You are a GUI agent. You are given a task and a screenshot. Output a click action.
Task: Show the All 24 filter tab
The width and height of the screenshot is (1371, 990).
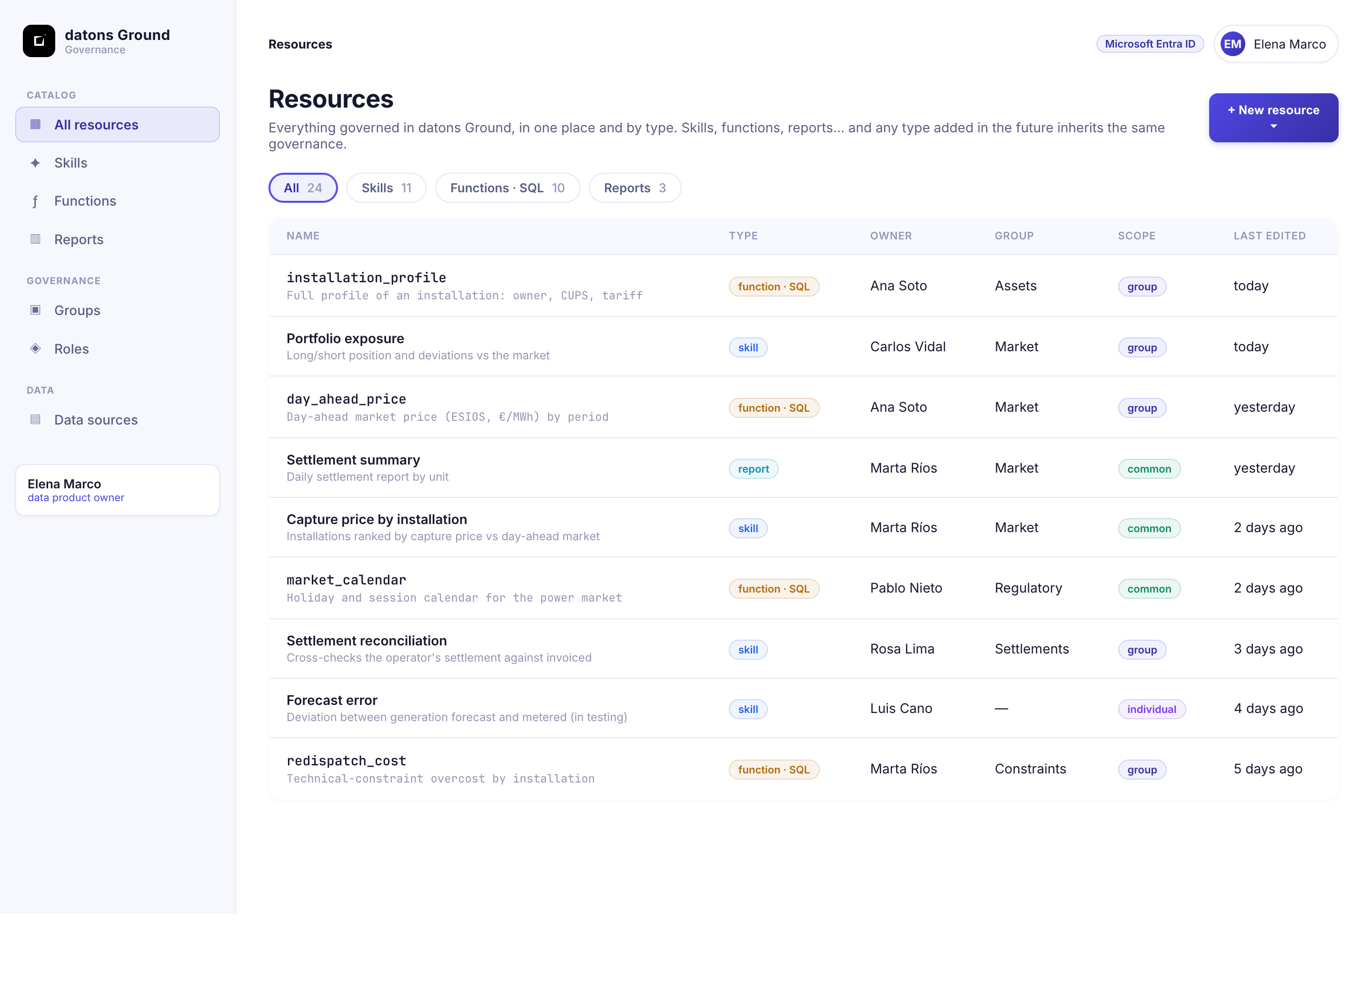303,188
